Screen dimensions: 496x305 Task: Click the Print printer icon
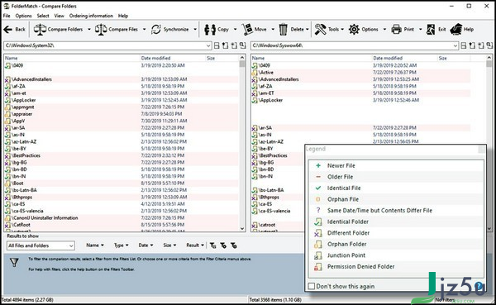pos(396,30)
